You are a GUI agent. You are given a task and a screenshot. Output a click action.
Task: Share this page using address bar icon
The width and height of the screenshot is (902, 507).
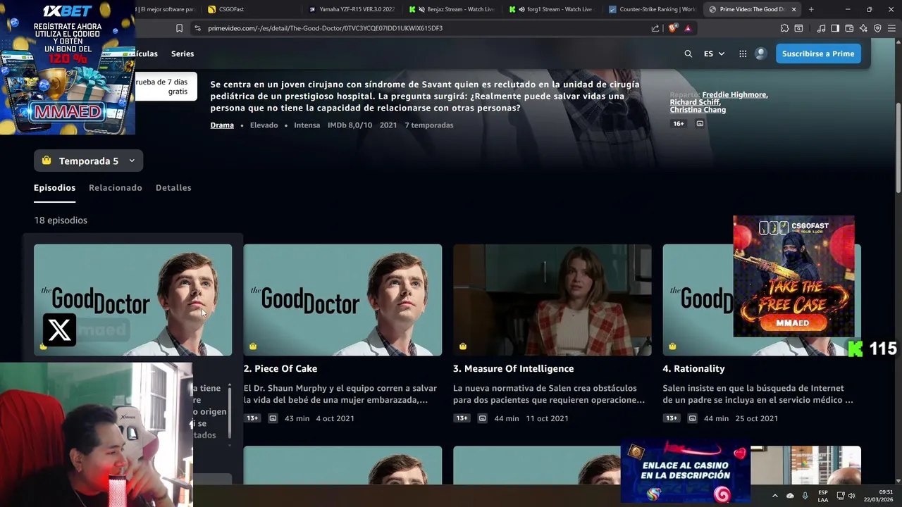coord(655,28)
